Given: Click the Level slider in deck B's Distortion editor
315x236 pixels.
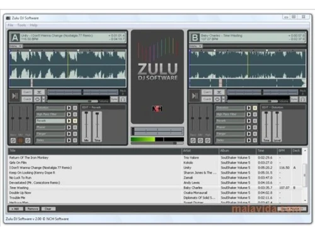Looking at the screenshot, I should (x=277, y=127).
